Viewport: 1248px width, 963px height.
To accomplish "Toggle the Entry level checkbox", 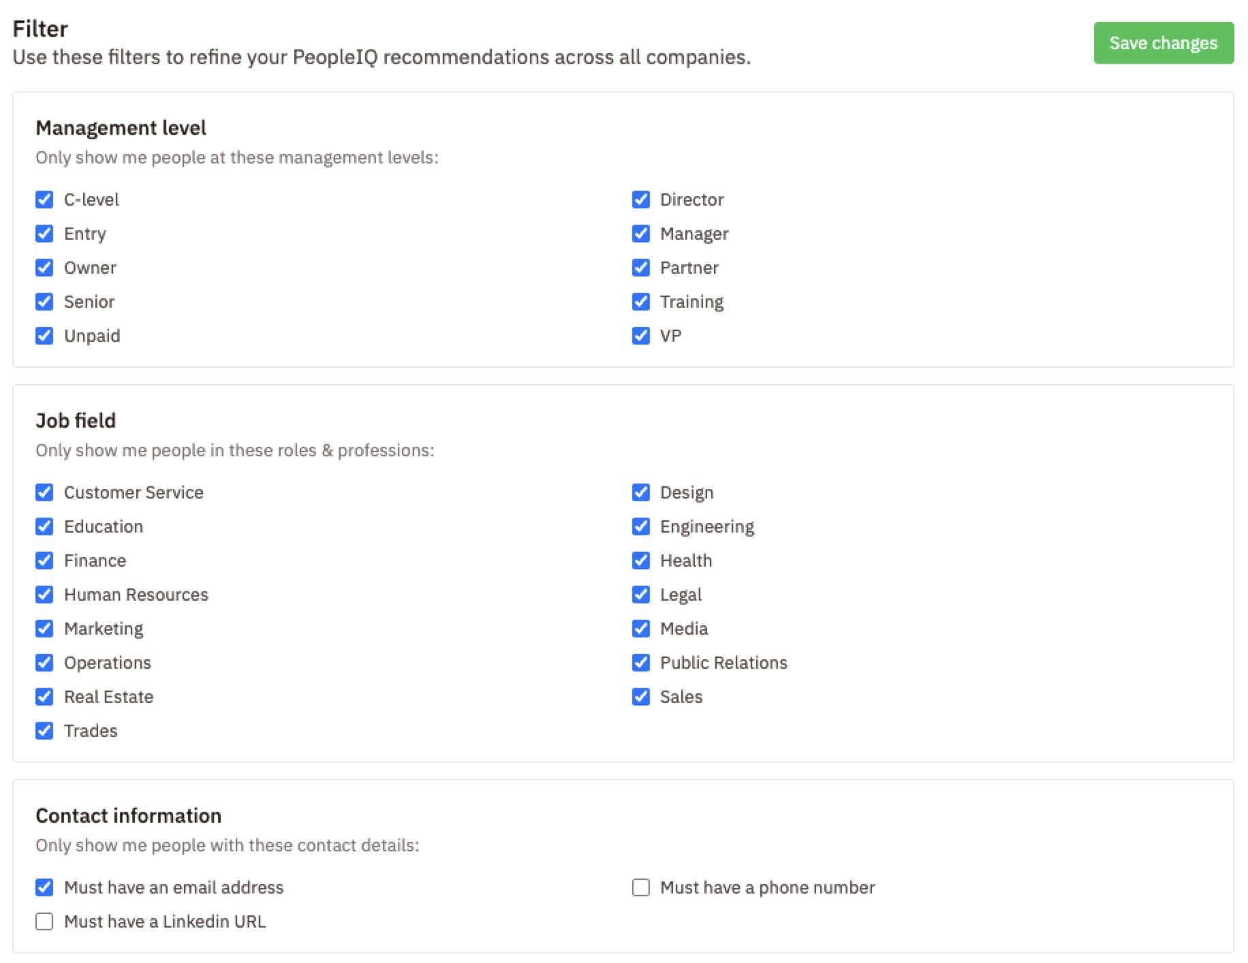I will [x=44, y=234].
